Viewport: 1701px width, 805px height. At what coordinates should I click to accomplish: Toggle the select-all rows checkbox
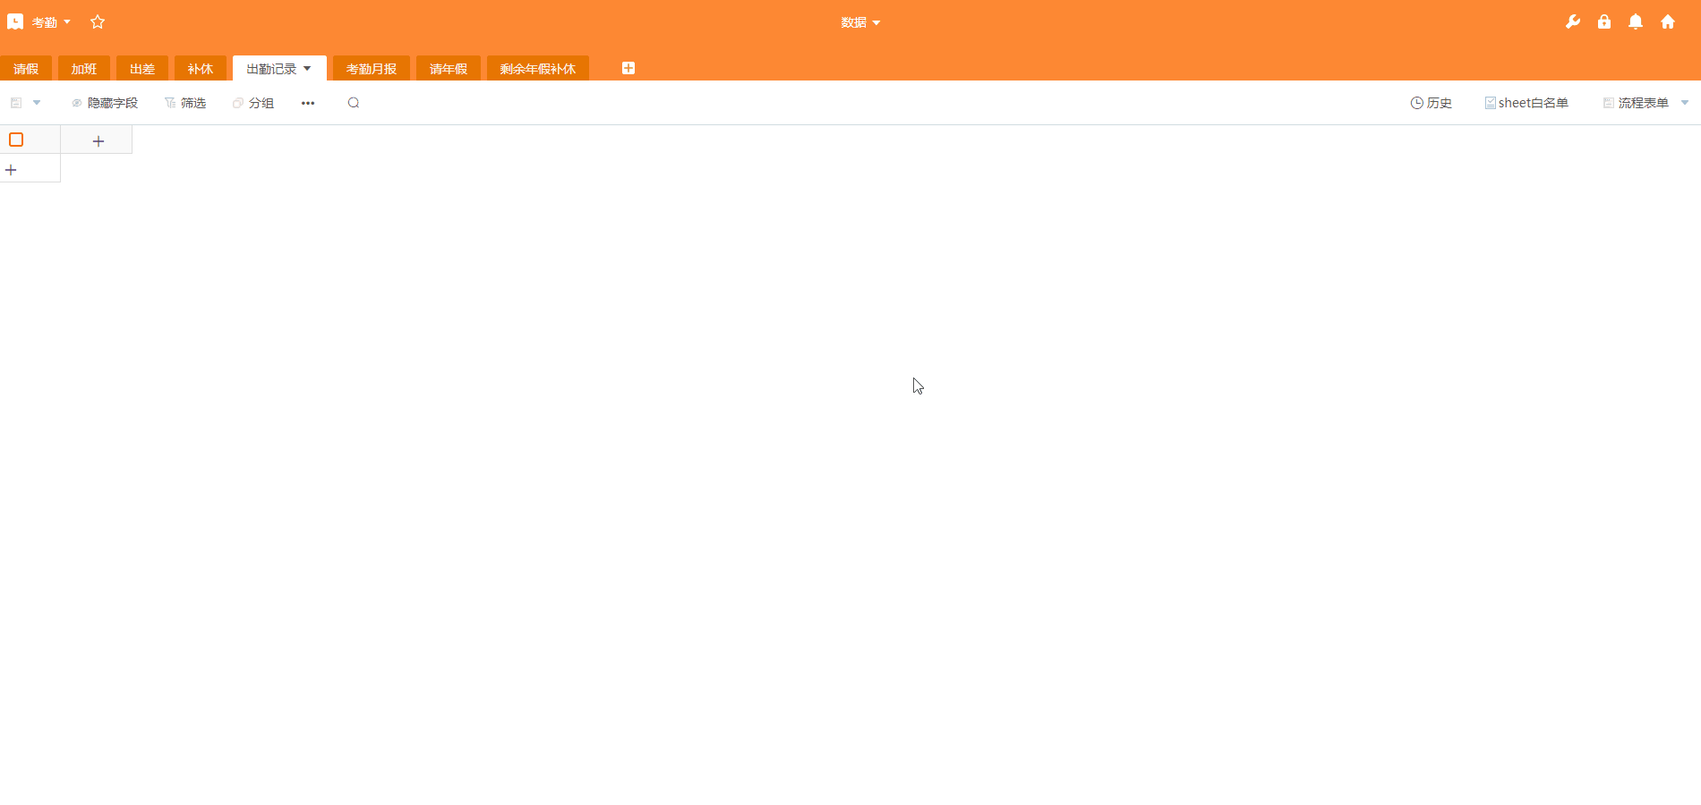point(16,140)
